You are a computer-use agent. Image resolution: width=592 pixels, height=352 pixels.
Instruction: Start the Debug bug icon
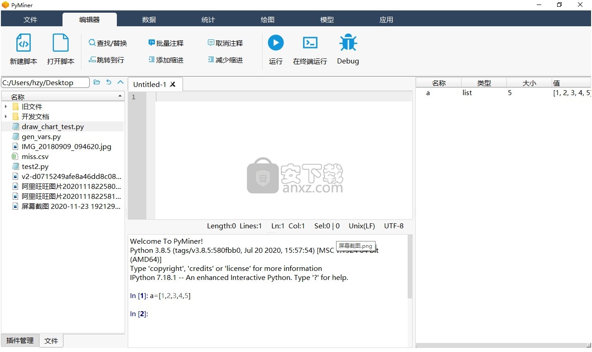pyautogui.click(x=348, y=43)
